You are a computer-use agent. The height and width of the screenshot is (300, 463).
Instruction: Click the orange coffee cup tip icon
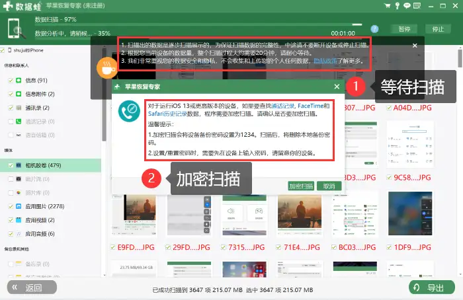106,68
